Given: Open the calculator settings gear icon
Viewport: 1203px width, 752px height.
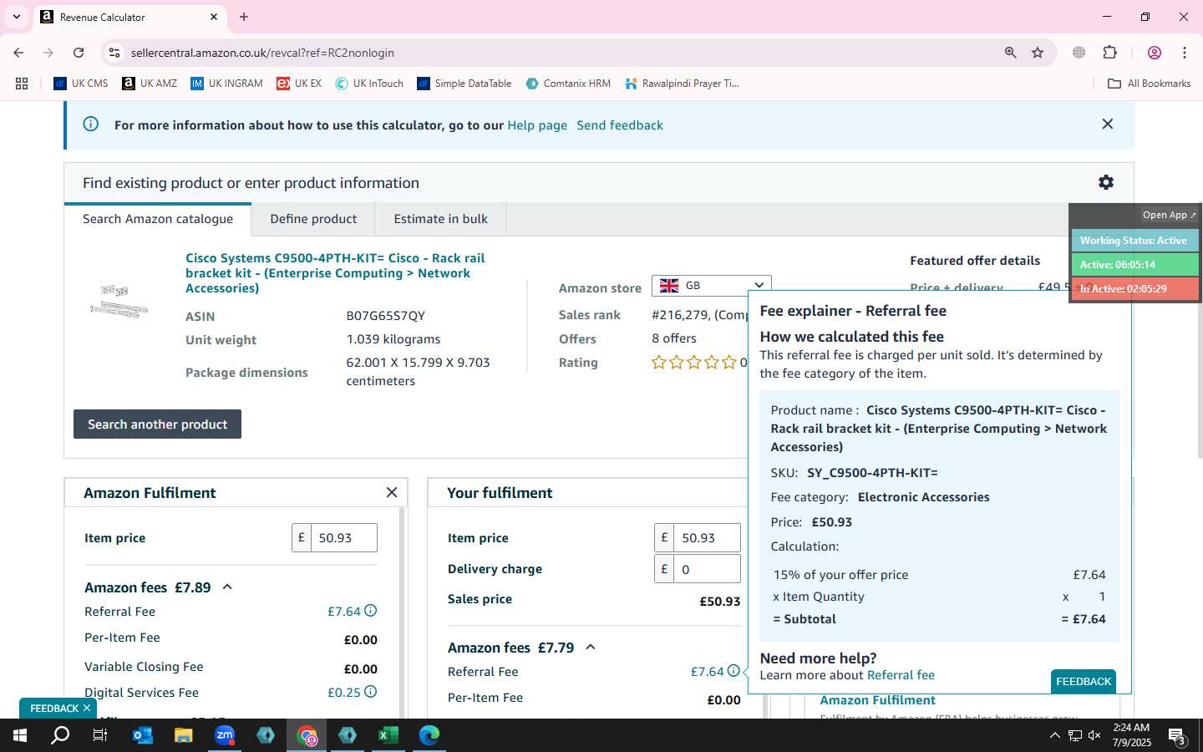Looking at the screenshot, I should pos(1106,182).
